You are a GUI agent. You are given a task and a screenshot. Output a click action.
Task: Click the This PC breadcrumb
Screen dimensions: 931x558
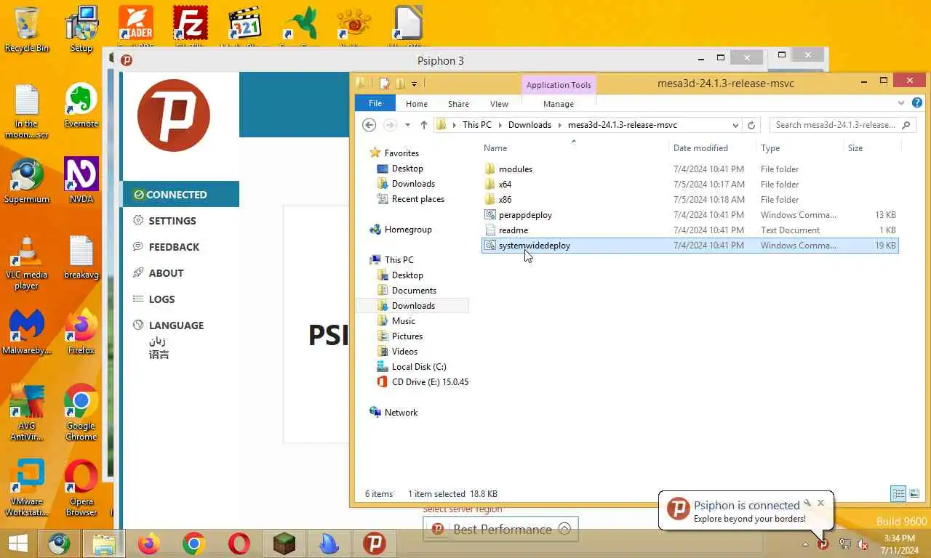(x=476, y=125)
